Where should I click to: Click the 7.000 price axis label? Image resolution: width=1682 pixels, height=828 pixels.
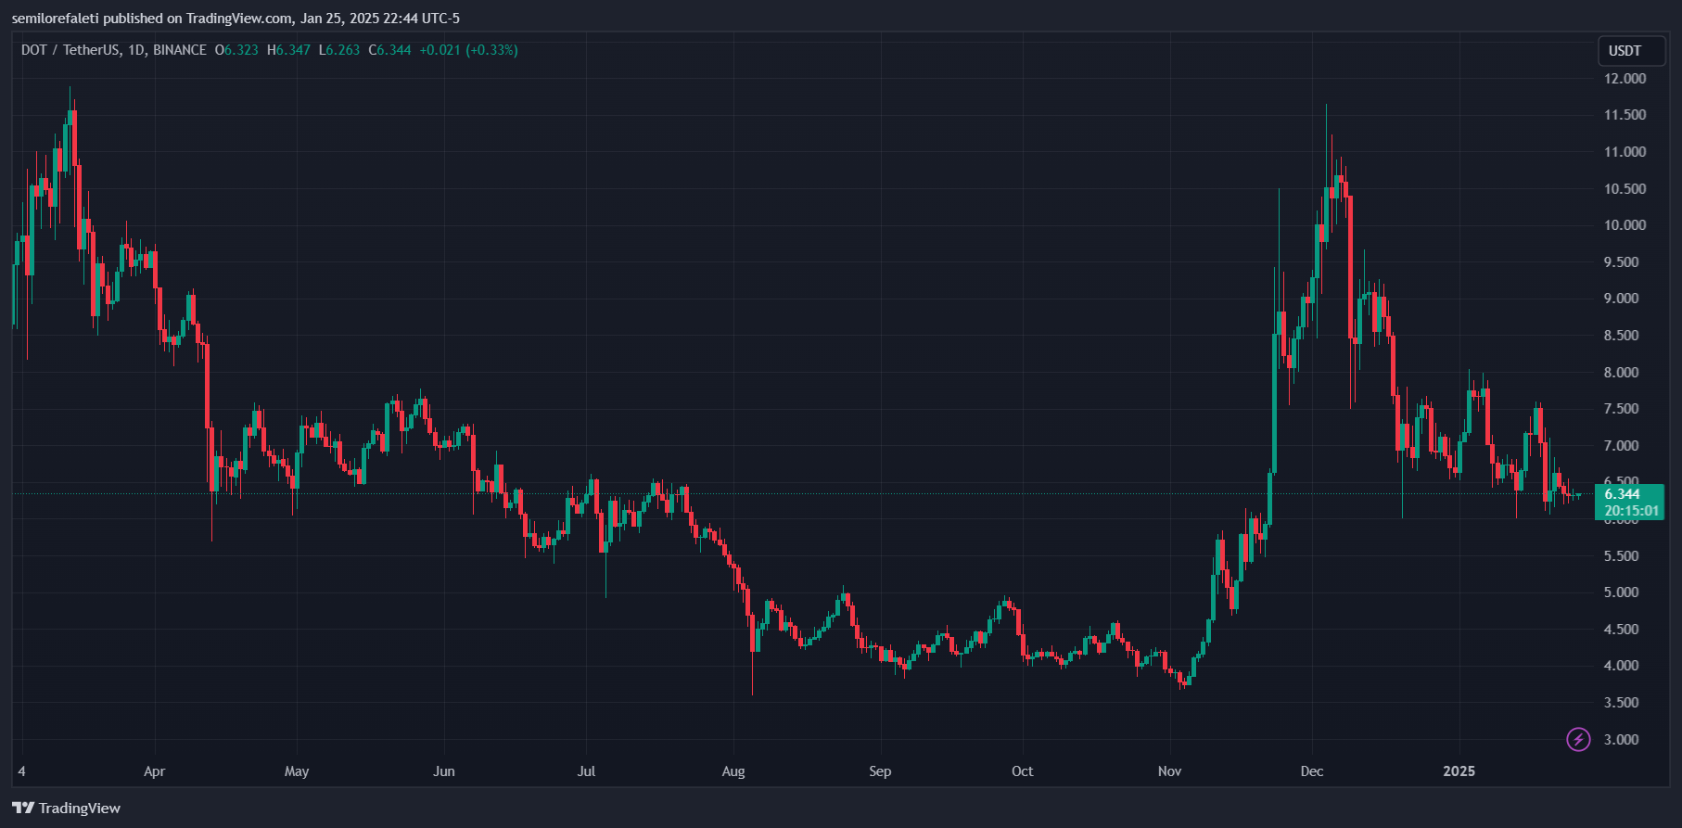pyautogui.click(x=1622, y=446)
